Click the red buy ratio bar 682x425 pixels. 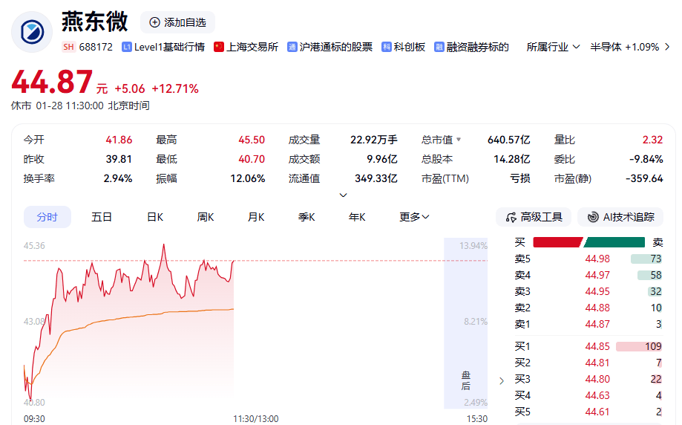click(557, 242)
